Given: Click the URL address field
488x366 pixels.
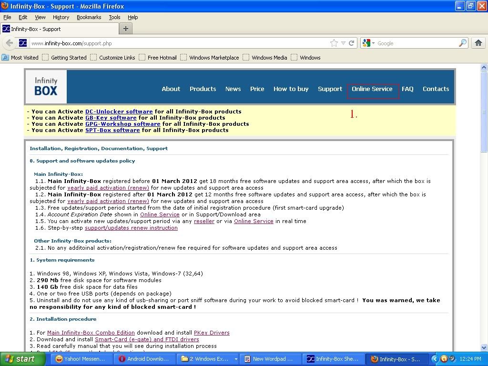Looking at the screenshot, I should click(179, 43).
